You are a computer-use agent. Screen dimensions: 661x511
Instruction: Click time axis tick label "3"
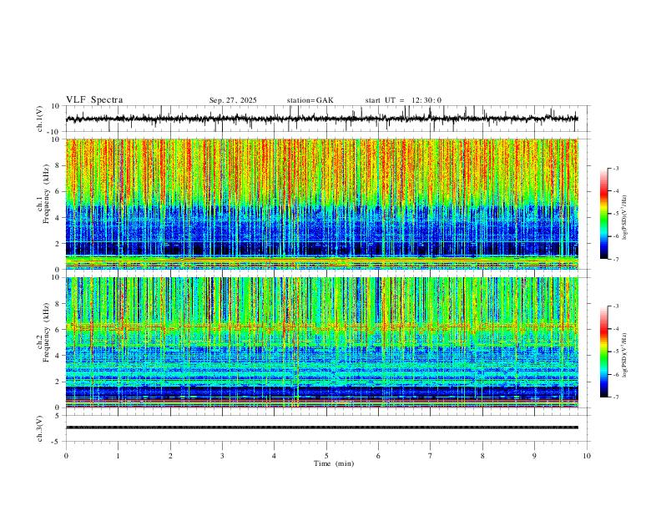tap(222, 456)
